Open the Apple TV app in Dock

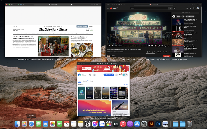[x=116, y=124]
